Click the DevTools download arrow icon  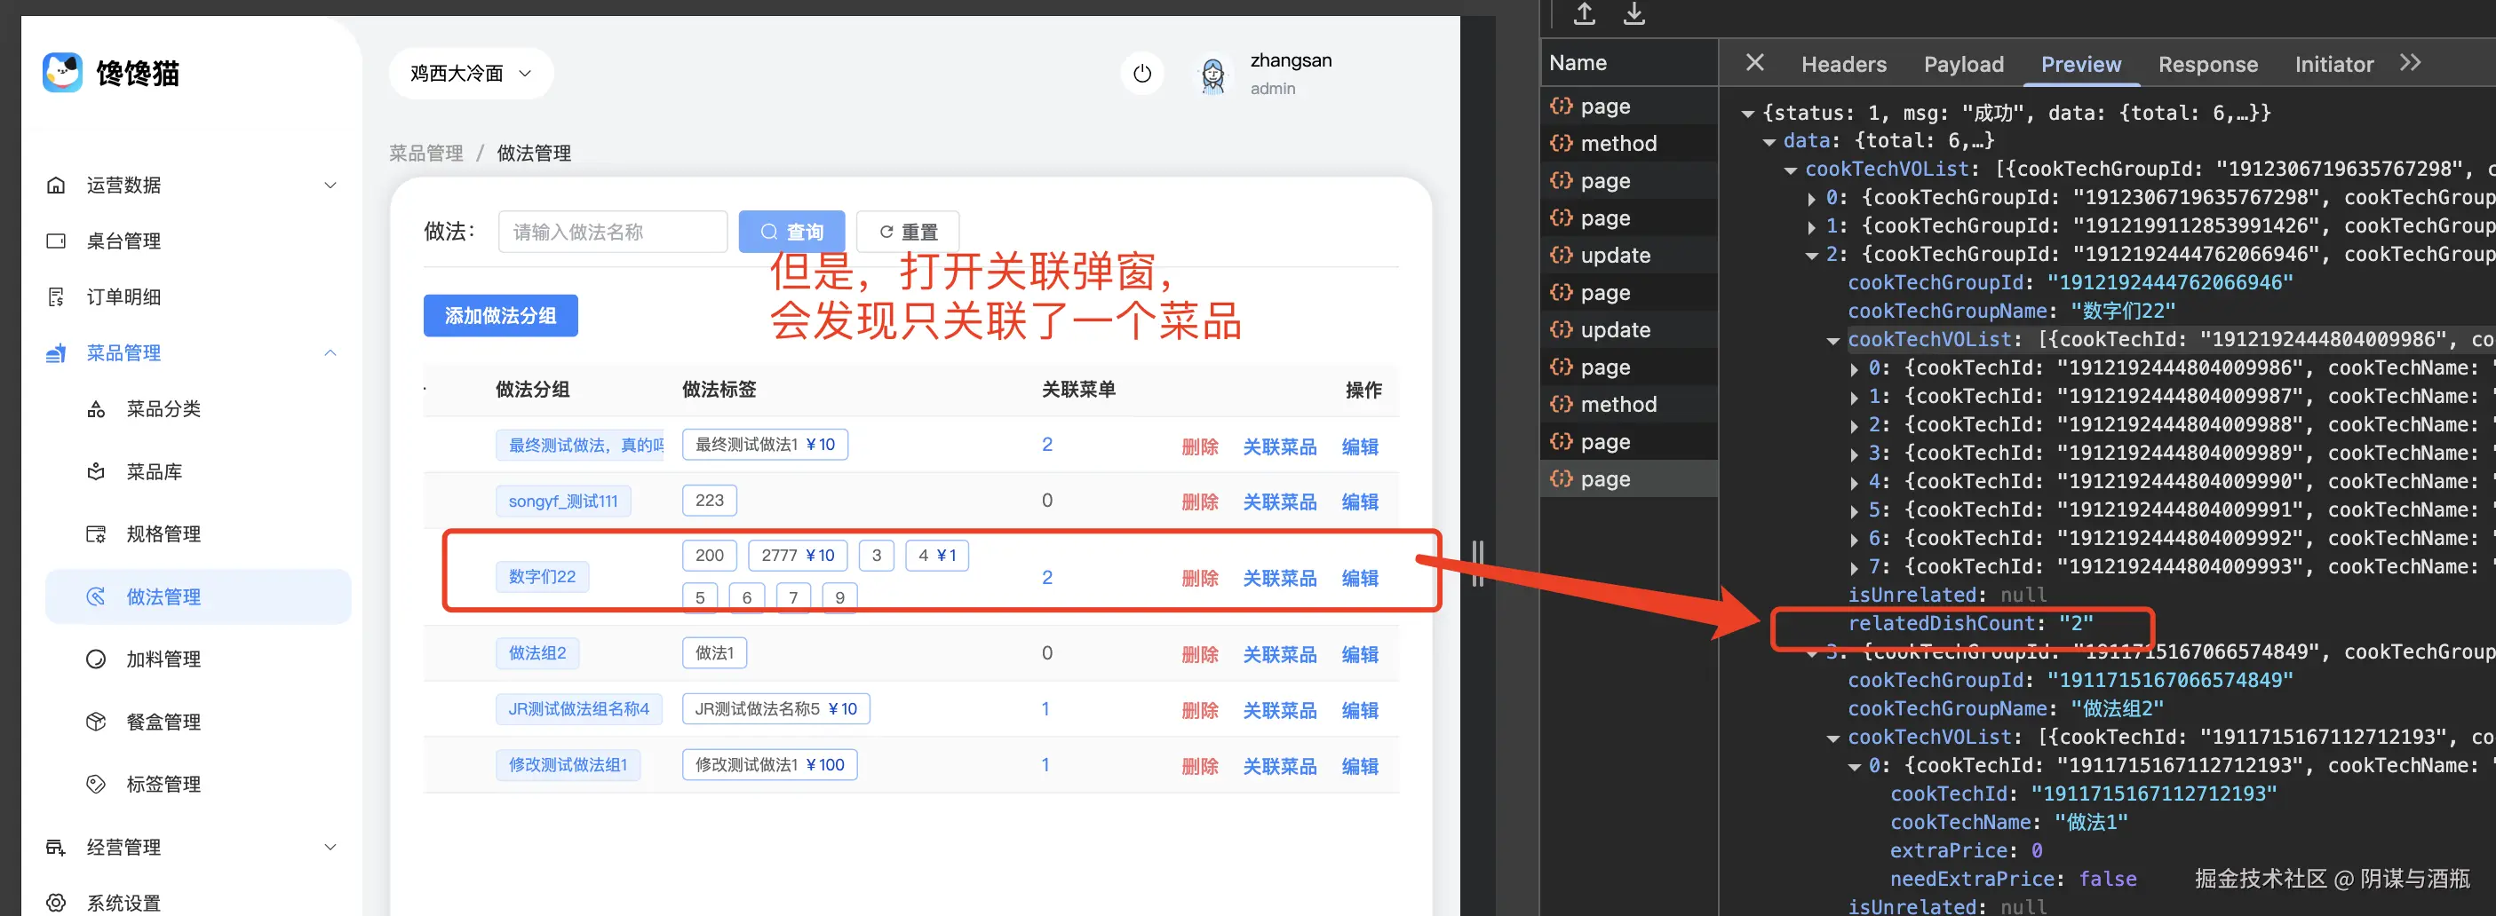pyautogui.click(x=1634, y=13)
